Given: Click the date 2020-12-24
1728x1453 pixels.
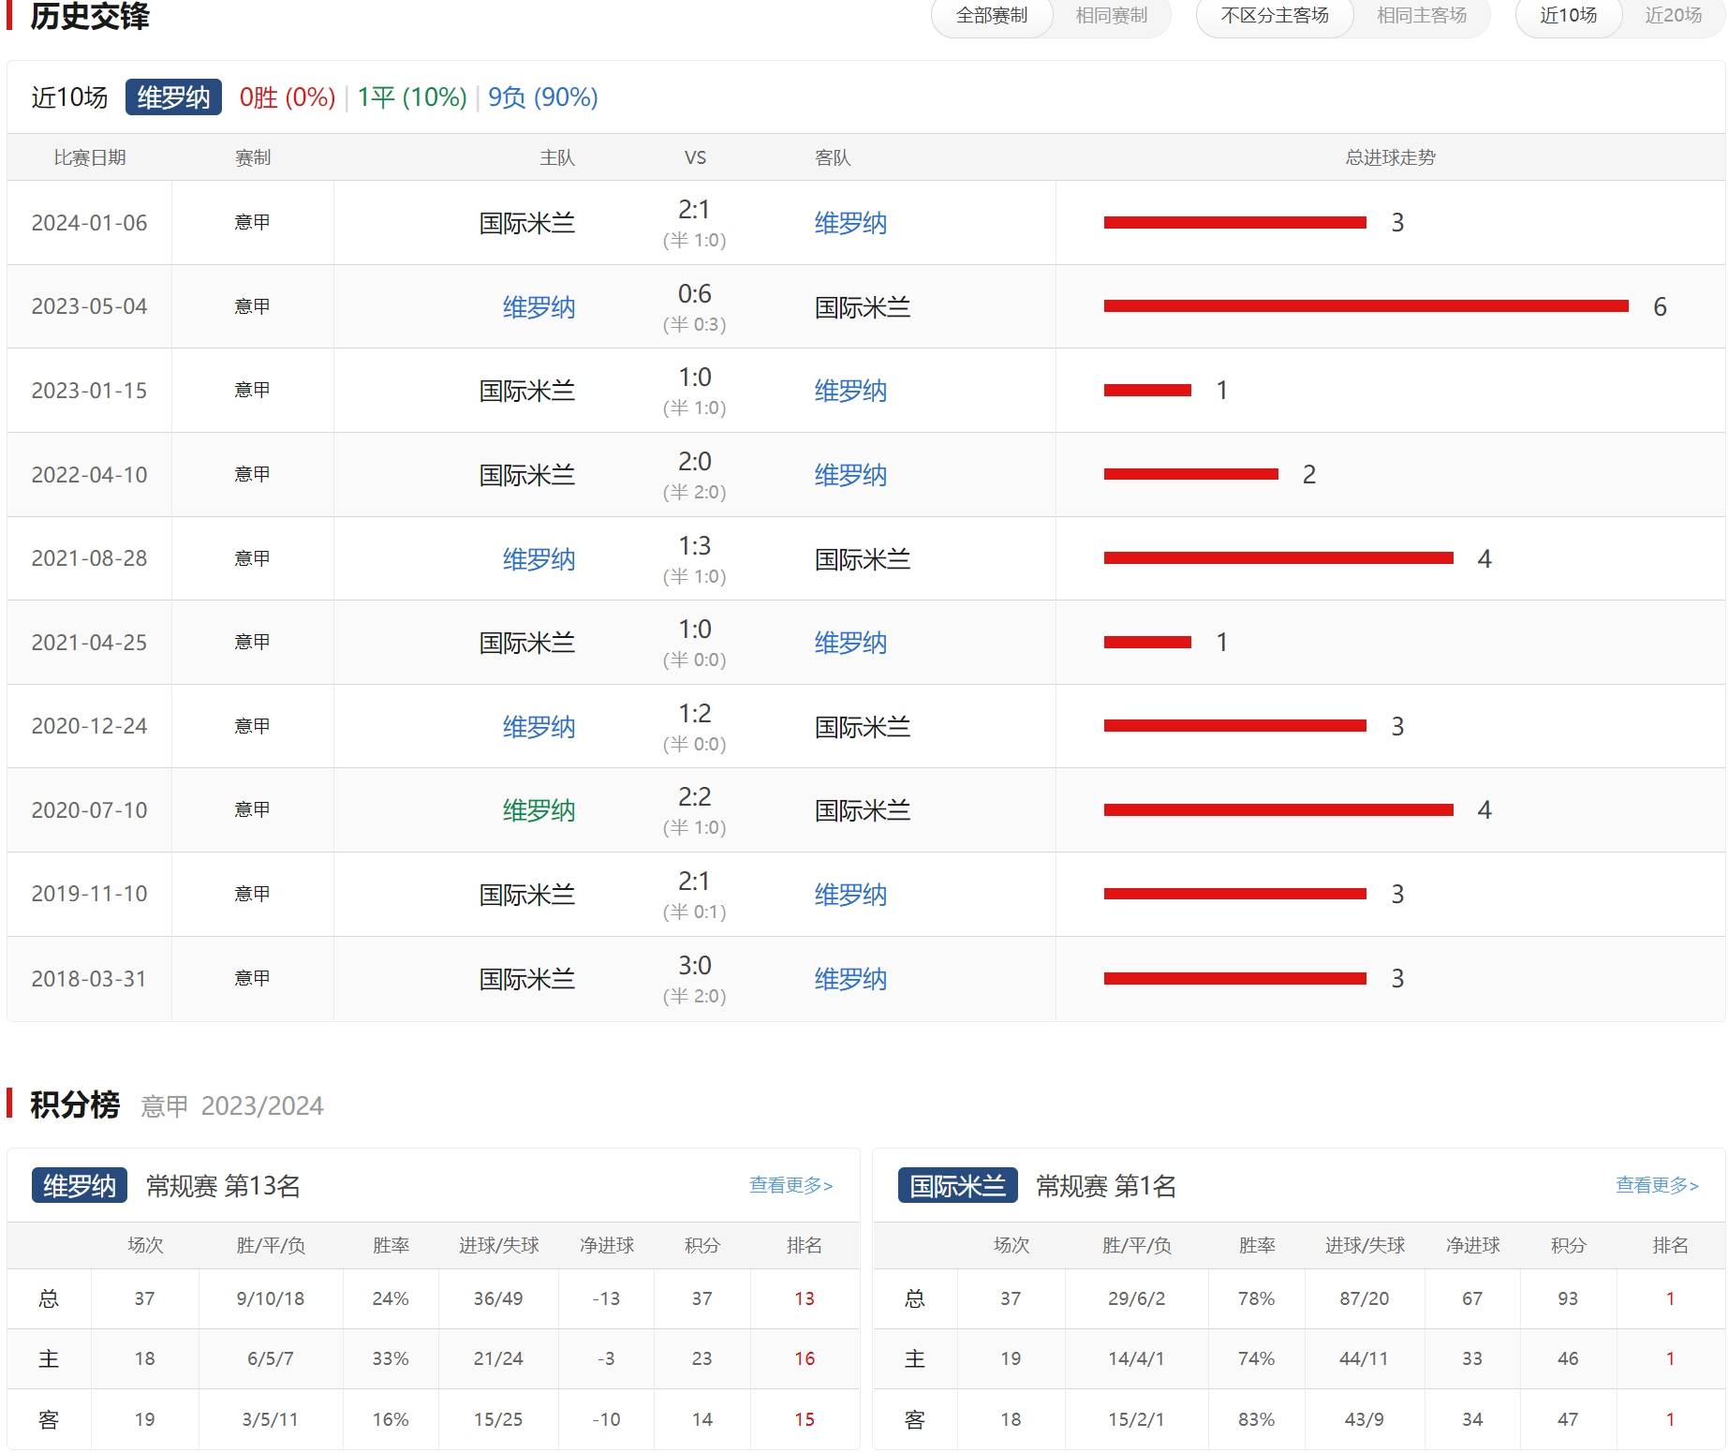Looking at the screenshot, I should tap(89, 726).
